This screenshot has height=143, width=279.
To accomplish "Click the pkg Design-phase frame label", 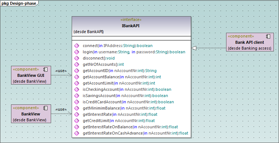I will (19, 3).
